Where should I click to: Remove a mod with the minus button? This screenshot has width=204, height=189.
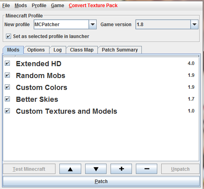coord(147,169)
